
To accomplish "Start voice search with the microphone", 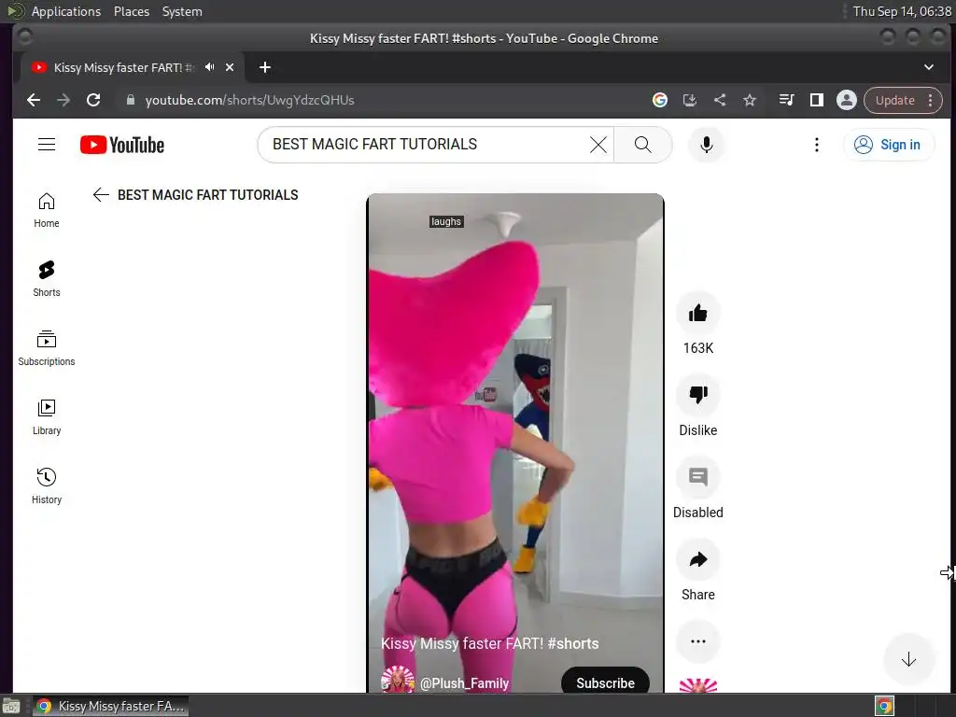I will pyautogui.click(x=706, y=145).
